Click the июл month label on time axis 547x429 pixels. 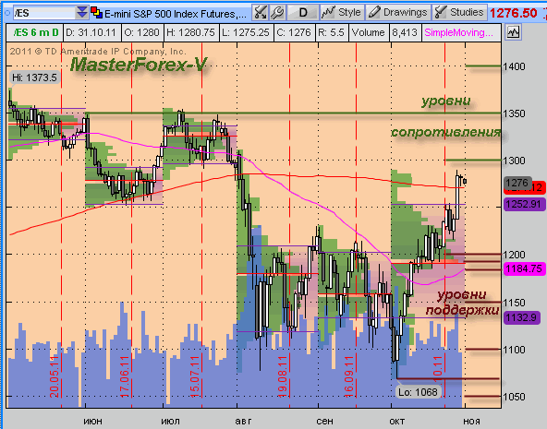coord(171,421)
